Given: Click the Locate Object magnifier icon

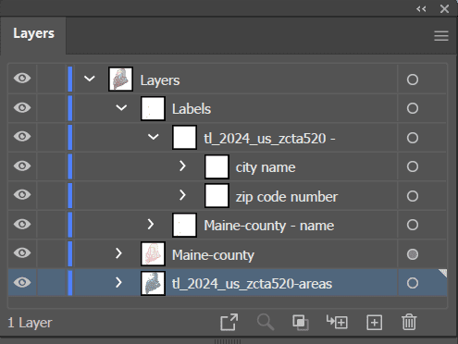Looking at the screenshot, I should click(266, 323).
